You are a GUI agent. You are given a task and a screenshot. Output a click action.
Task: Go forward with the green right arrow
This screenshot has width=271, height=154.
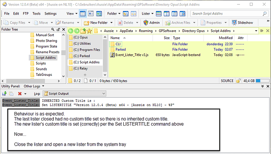click(x=77, y=31)
